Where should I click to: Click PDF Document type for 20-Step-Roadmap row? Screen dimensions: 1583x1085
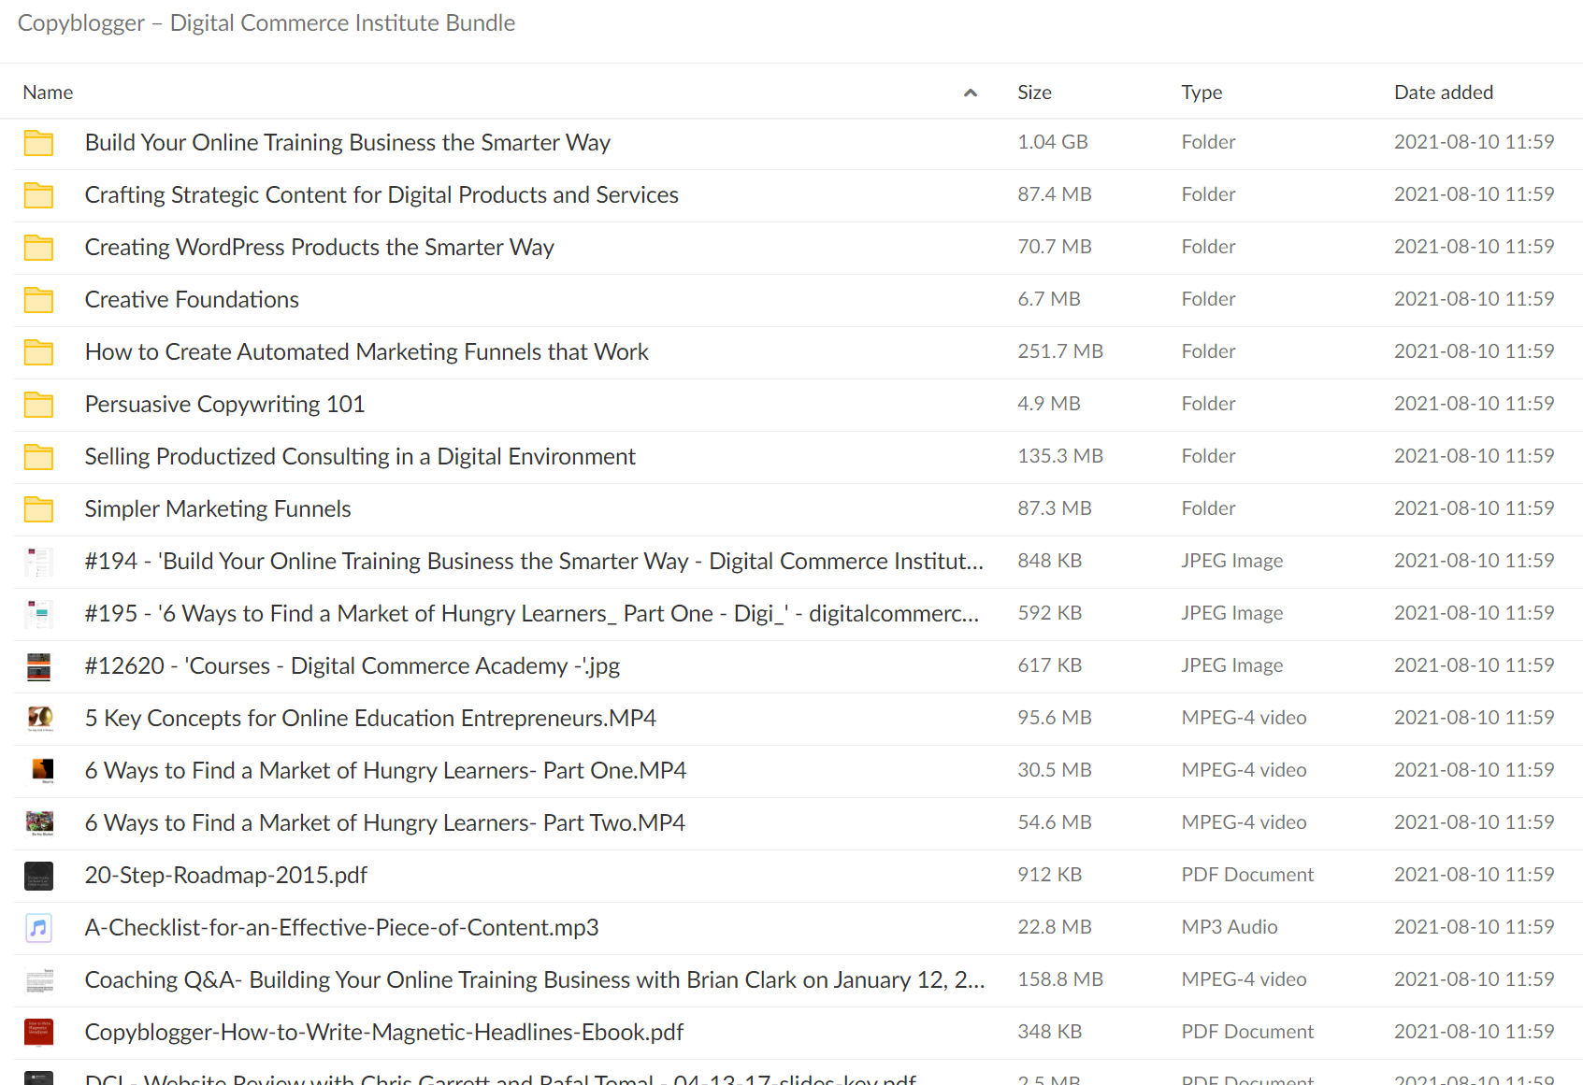point(1247,875)
